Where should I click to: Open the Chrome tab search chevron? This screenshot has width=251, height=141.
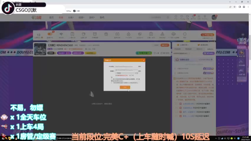(230, 2)
